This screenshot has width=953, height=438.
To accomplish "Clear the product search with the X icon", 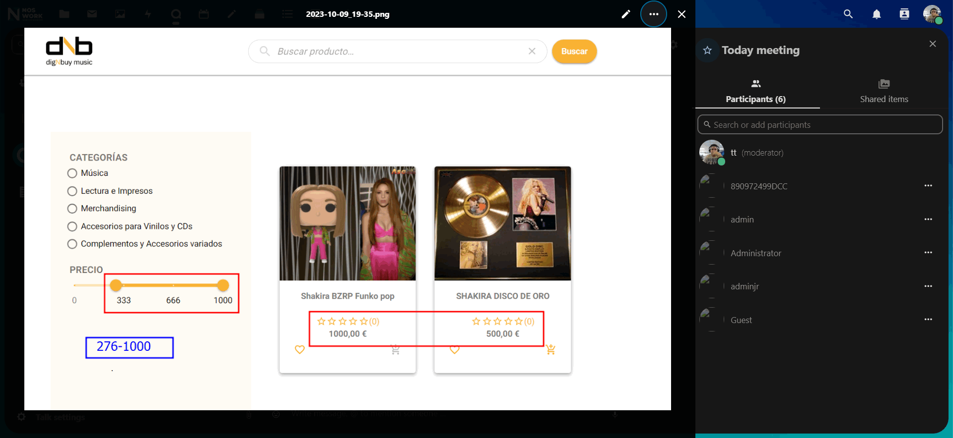I will 532,51.
